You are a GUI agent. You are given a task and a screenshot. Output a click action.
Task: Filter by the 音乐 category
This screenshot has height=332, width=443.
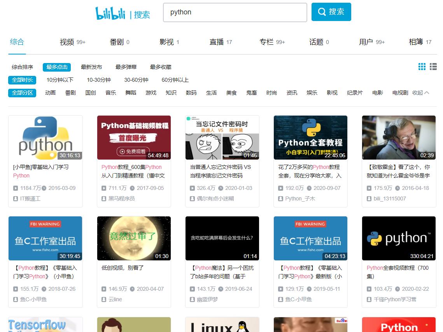pyautogui.click(x=111, y=93)
